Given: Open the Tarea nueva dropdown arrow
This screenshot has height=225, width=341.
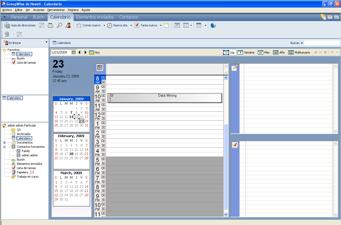Looking at the screenshot, I should coord(161,26).
